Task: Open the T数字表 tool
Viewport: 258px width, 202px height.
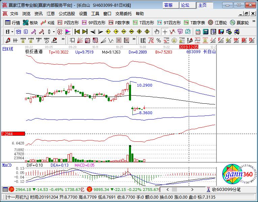Action: (x=195, y=23)
